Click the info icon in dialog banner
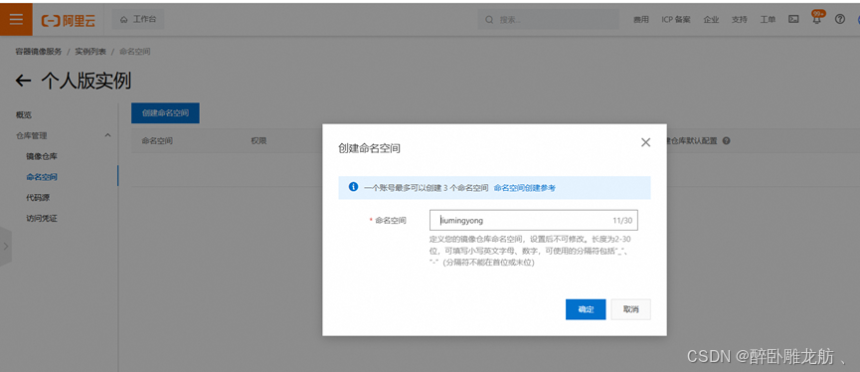This screenshot has height=372, width=860. pyautogui.click(x=354, y=187)
